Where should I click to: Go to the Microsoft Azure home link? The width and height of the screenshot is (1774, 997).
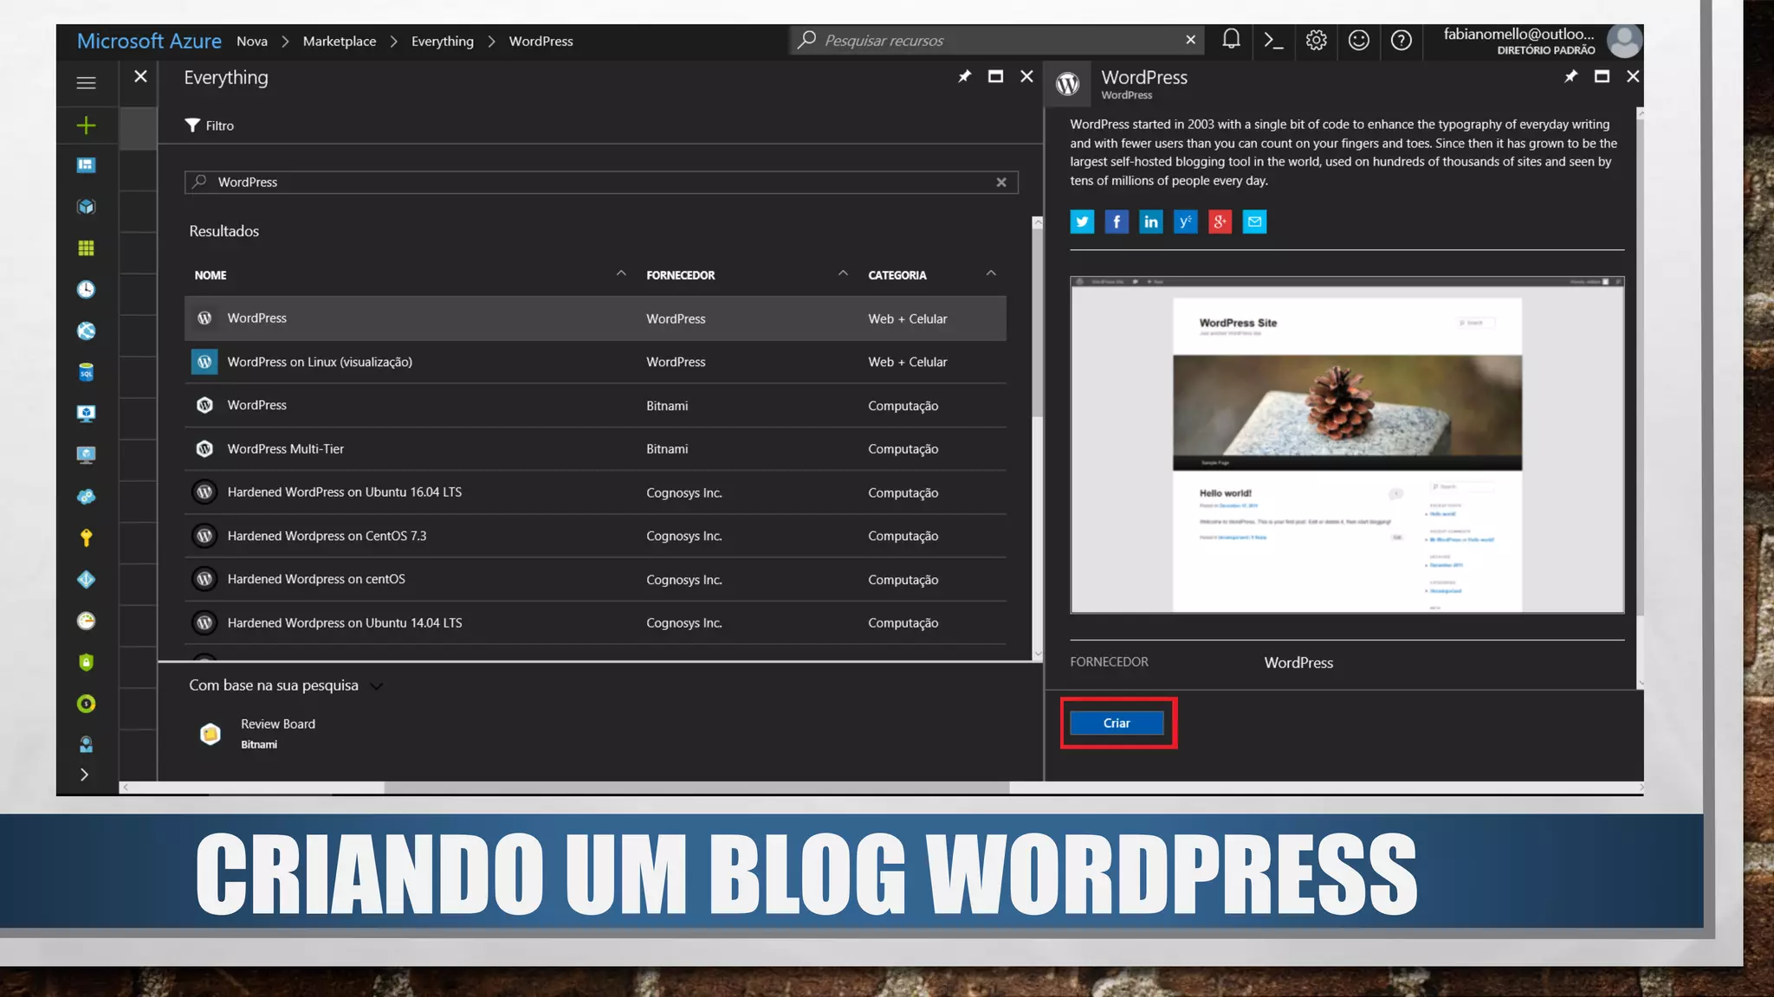point(149,41)
